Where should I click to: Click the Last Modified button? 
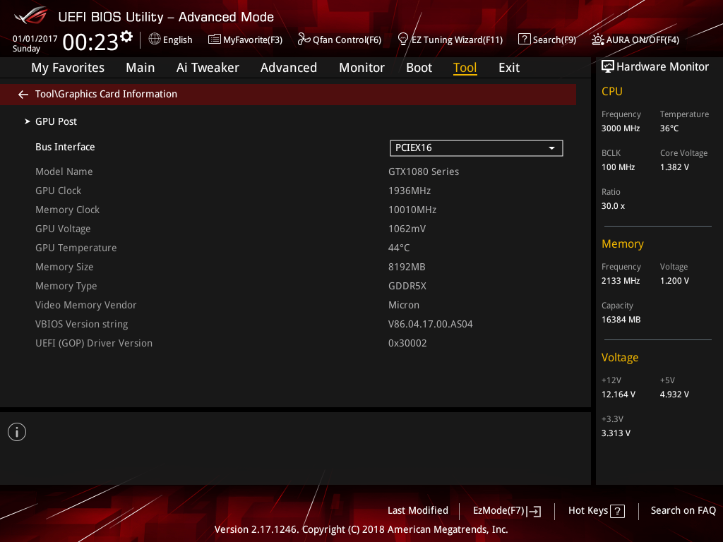[x=418, y=511]
